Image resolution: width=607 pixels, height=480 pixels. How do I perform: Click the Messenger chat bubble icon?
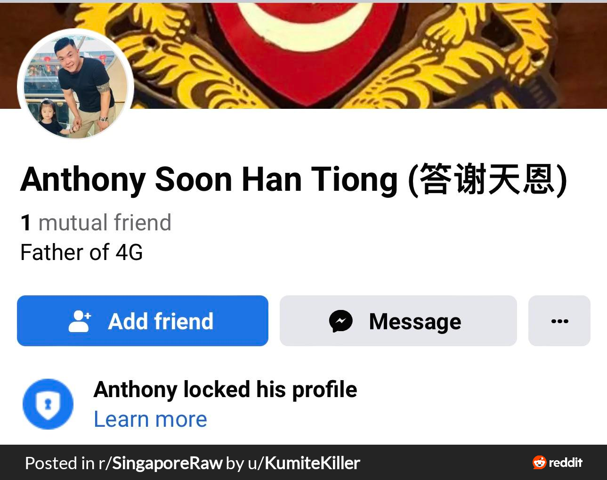[341, 321]
